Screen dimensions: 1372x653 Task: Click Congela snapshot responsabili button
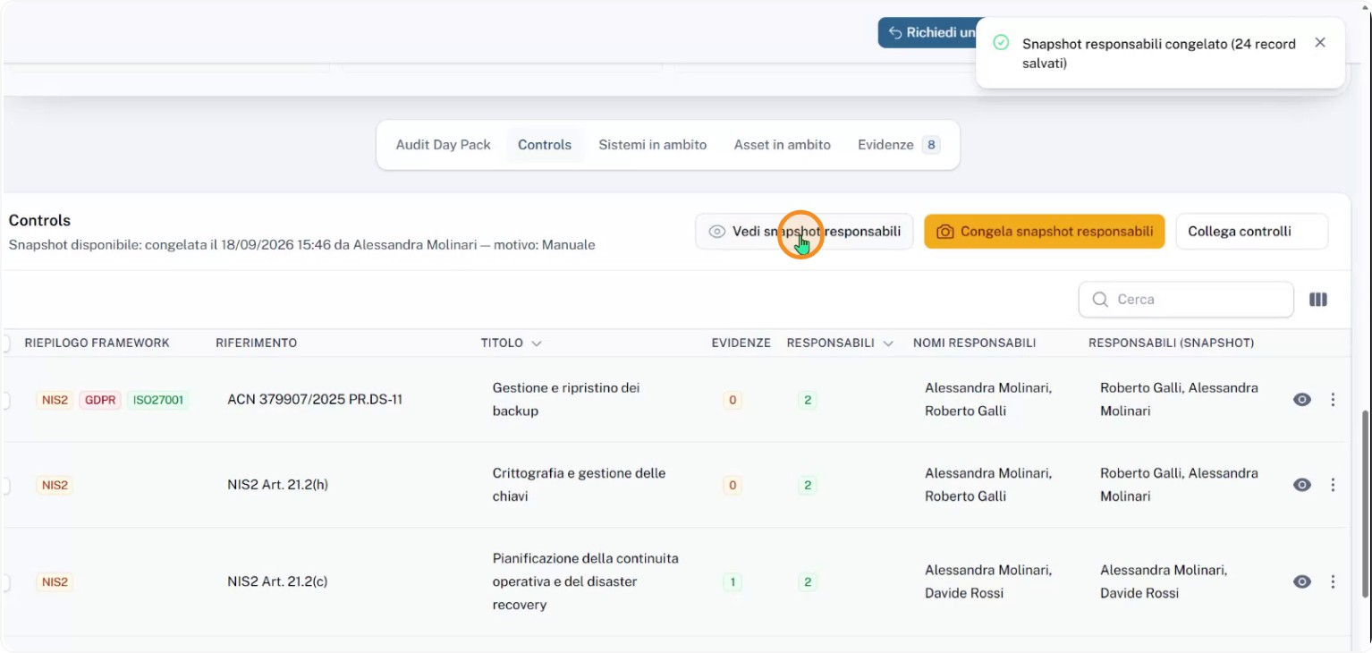point(1045,232)
